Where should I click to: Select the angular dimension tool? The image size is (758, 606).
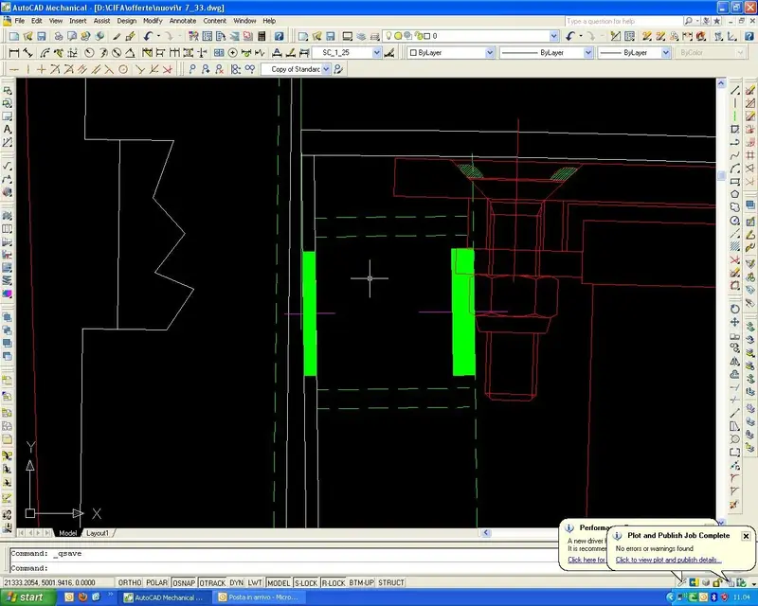(130, 53)
